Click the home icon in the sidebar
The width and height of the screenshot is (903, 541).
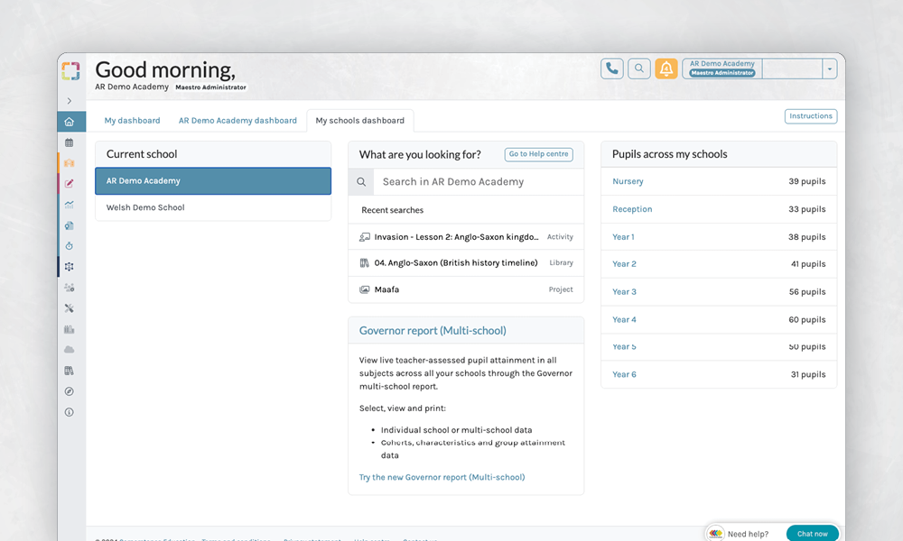point(70,122)
